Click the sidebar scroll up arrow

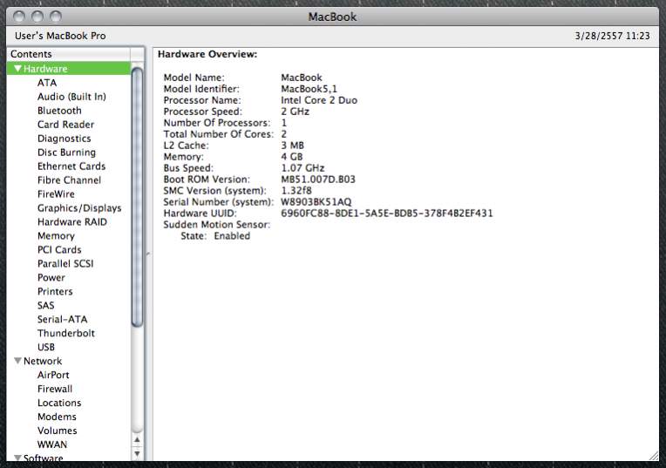[137, 440]
